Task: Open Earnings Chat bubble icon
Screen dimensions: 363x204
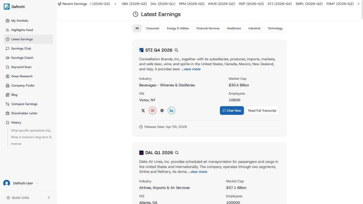Action: [8, 48]
